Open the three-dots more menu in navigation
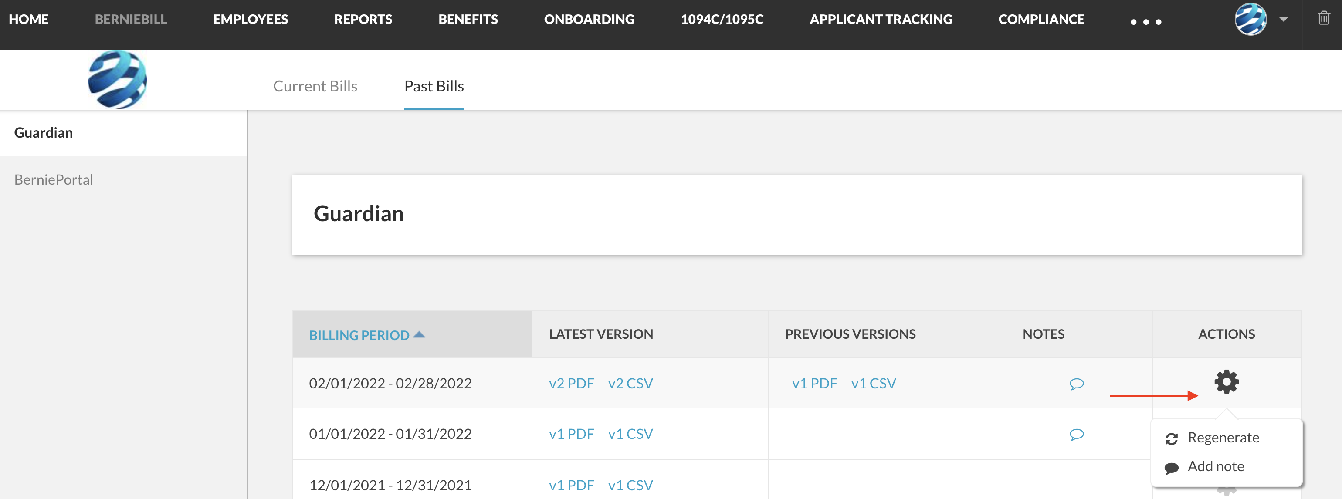Viewport: 1342px width, 499px height. (x=1145, y=22)
